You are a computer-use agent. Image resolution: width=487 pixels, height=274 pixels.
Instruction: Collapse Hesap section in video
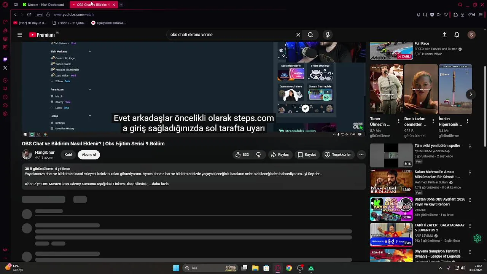90,116
